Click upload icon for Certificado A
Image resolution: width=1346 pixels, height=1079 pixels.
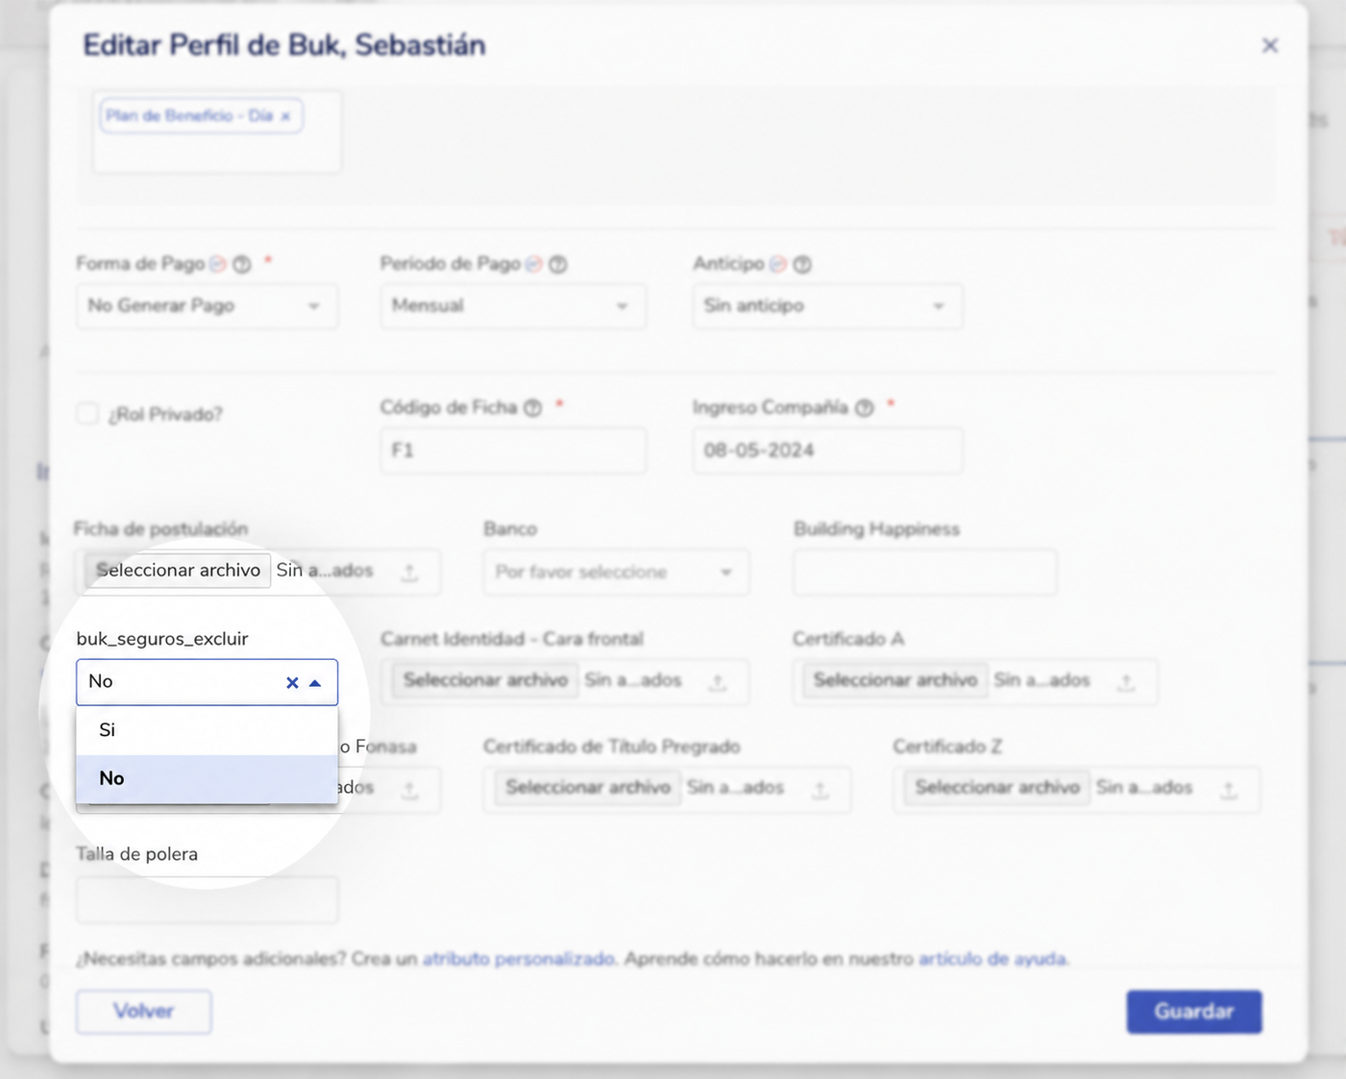[1126, 682]
